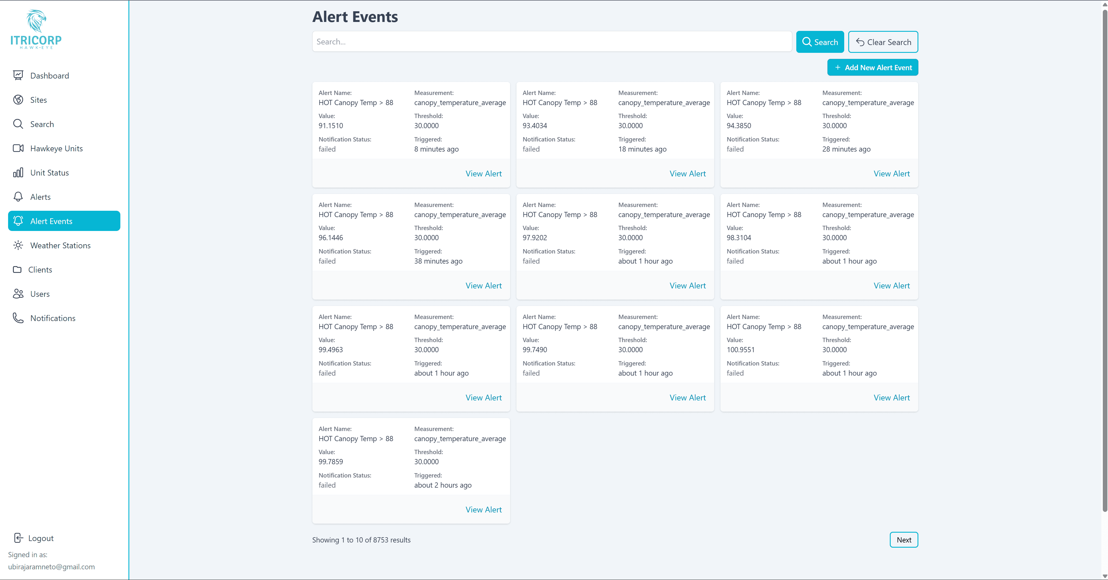Open the ITRICORP Hawk-Eye logo
The image size is (1108, 580).
coord(36,29)
